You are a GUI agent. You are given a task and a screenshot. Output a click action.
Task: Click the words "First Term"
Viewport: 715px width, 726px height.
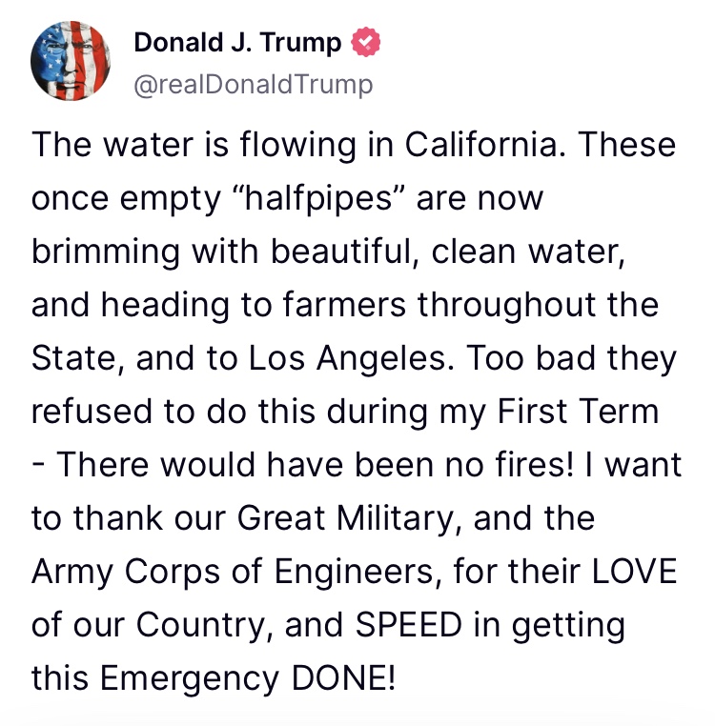pyautogui.click(x=578, y=412)
